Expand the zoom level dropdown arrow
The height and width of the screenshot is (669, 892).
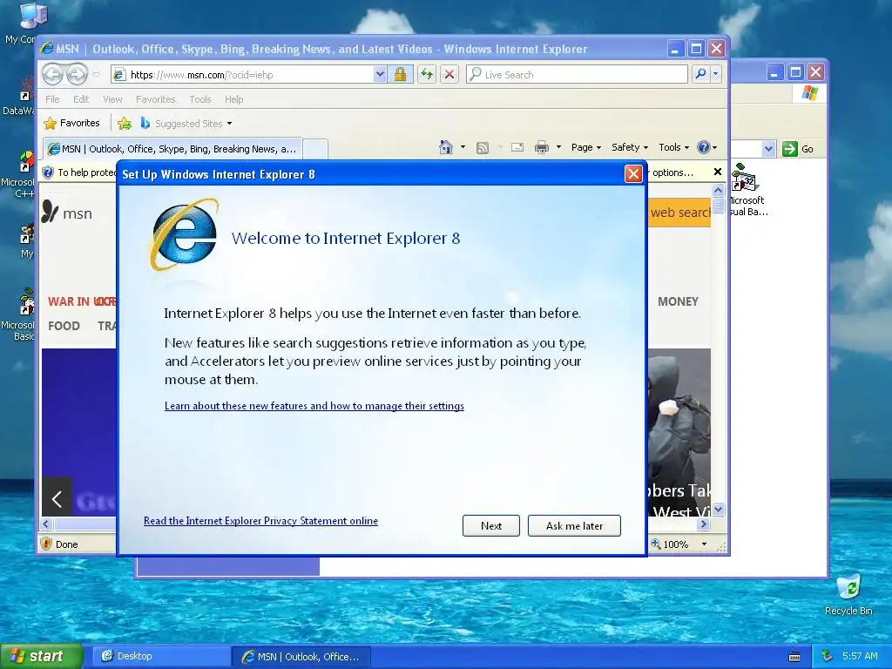click(x=704, y=544)
